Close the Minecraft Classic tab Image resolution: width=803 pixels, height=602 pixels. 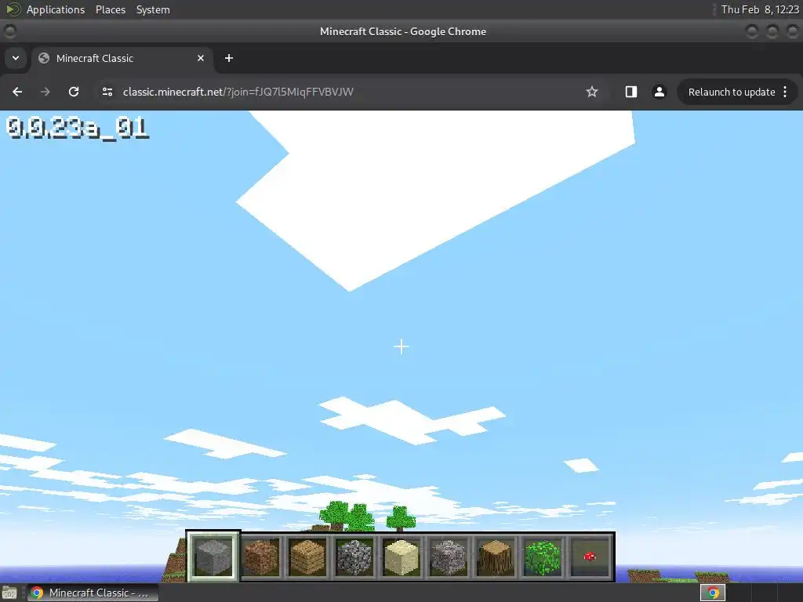pyautogui.click(x=201, y=58)
